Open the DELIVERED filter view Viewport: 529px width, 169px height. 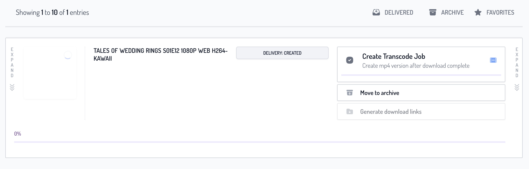tap(393, 12)
